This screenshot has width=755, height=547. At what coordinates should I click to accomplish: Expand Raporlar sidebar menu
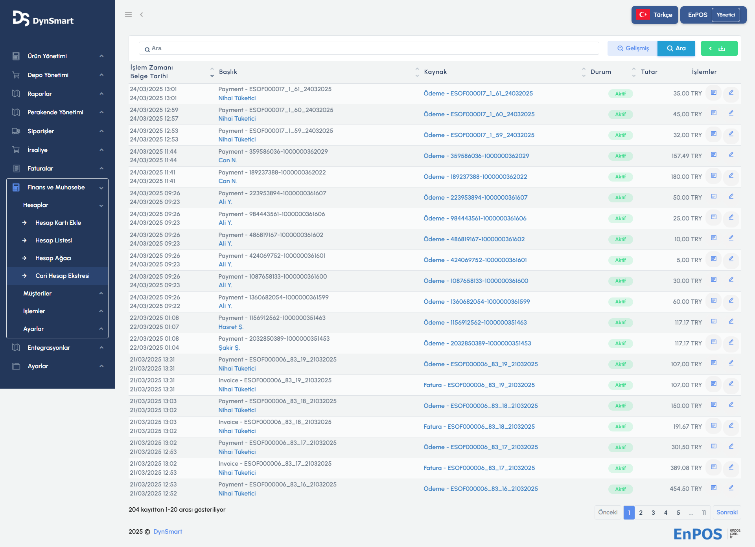40,94
